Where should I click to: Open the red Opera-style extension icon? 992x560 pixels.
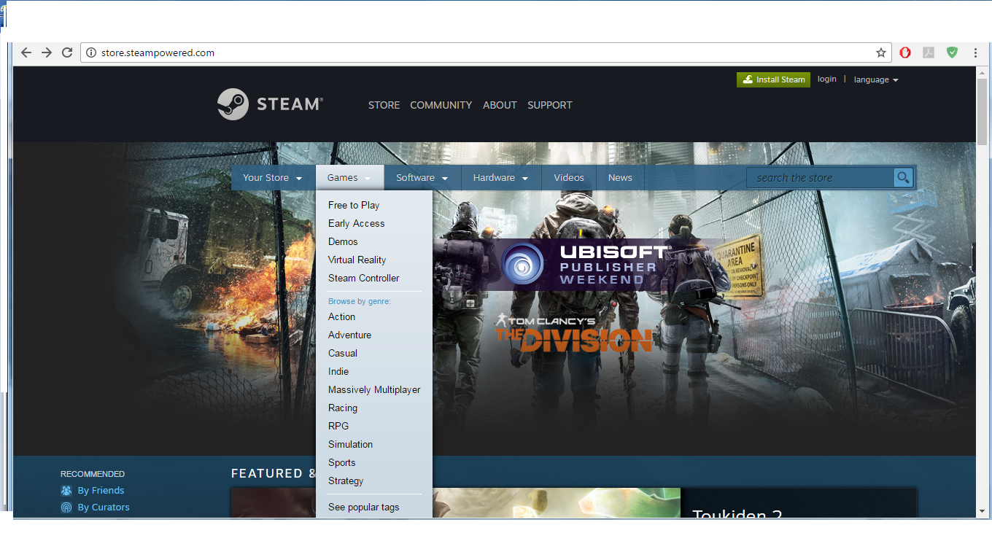click(905, 52)
